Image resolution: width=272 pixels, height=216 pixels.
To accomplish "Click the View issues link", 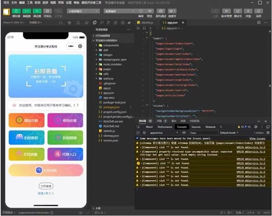I will tap(257, 139).
